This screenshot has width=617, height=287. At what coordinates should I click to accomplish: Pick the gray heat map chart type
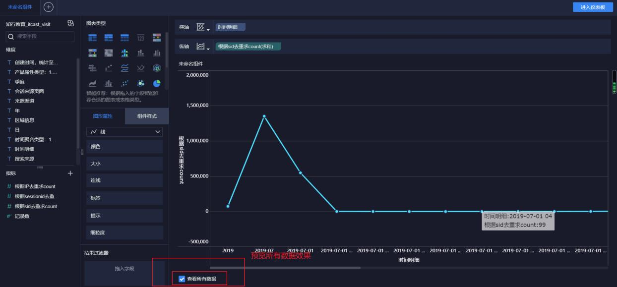click(109, 53)
